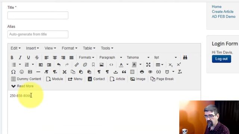Click Dummy Content button
The width and height of the screenshot is (239, 134).
point(26,79)
